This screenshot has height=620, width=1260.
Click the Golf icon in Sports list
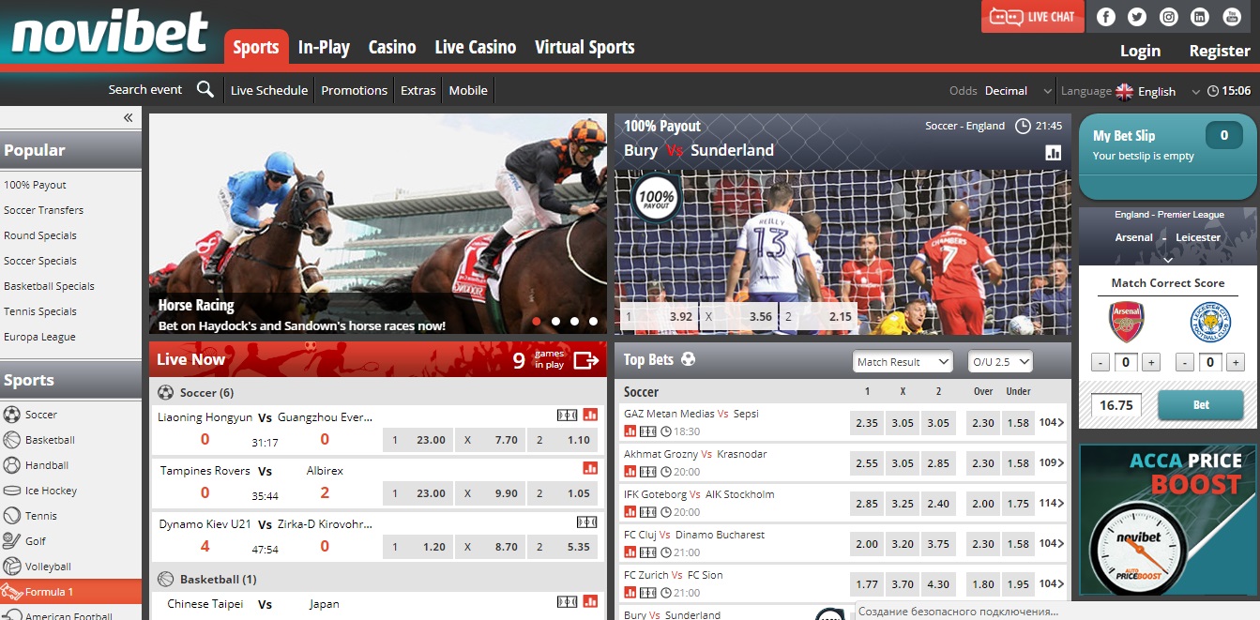[12, 541]
